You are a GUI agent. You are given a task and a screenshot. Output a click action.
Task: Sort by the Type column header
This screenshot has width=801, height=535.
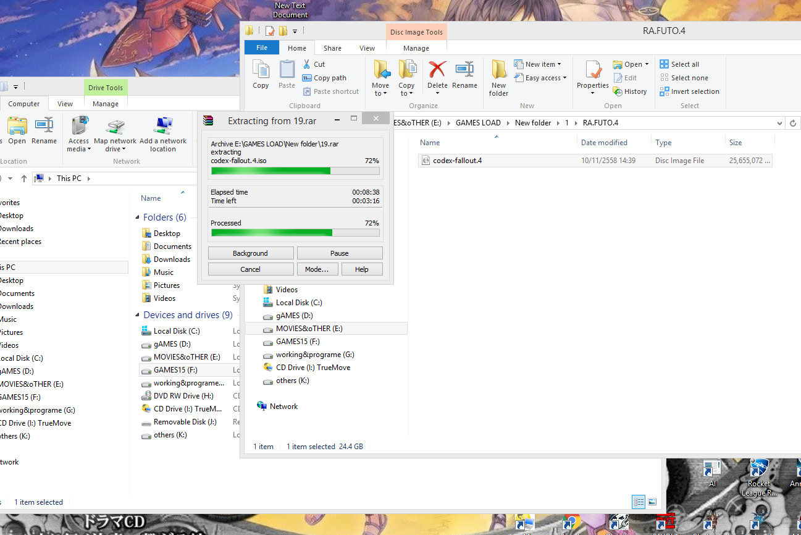663,143
